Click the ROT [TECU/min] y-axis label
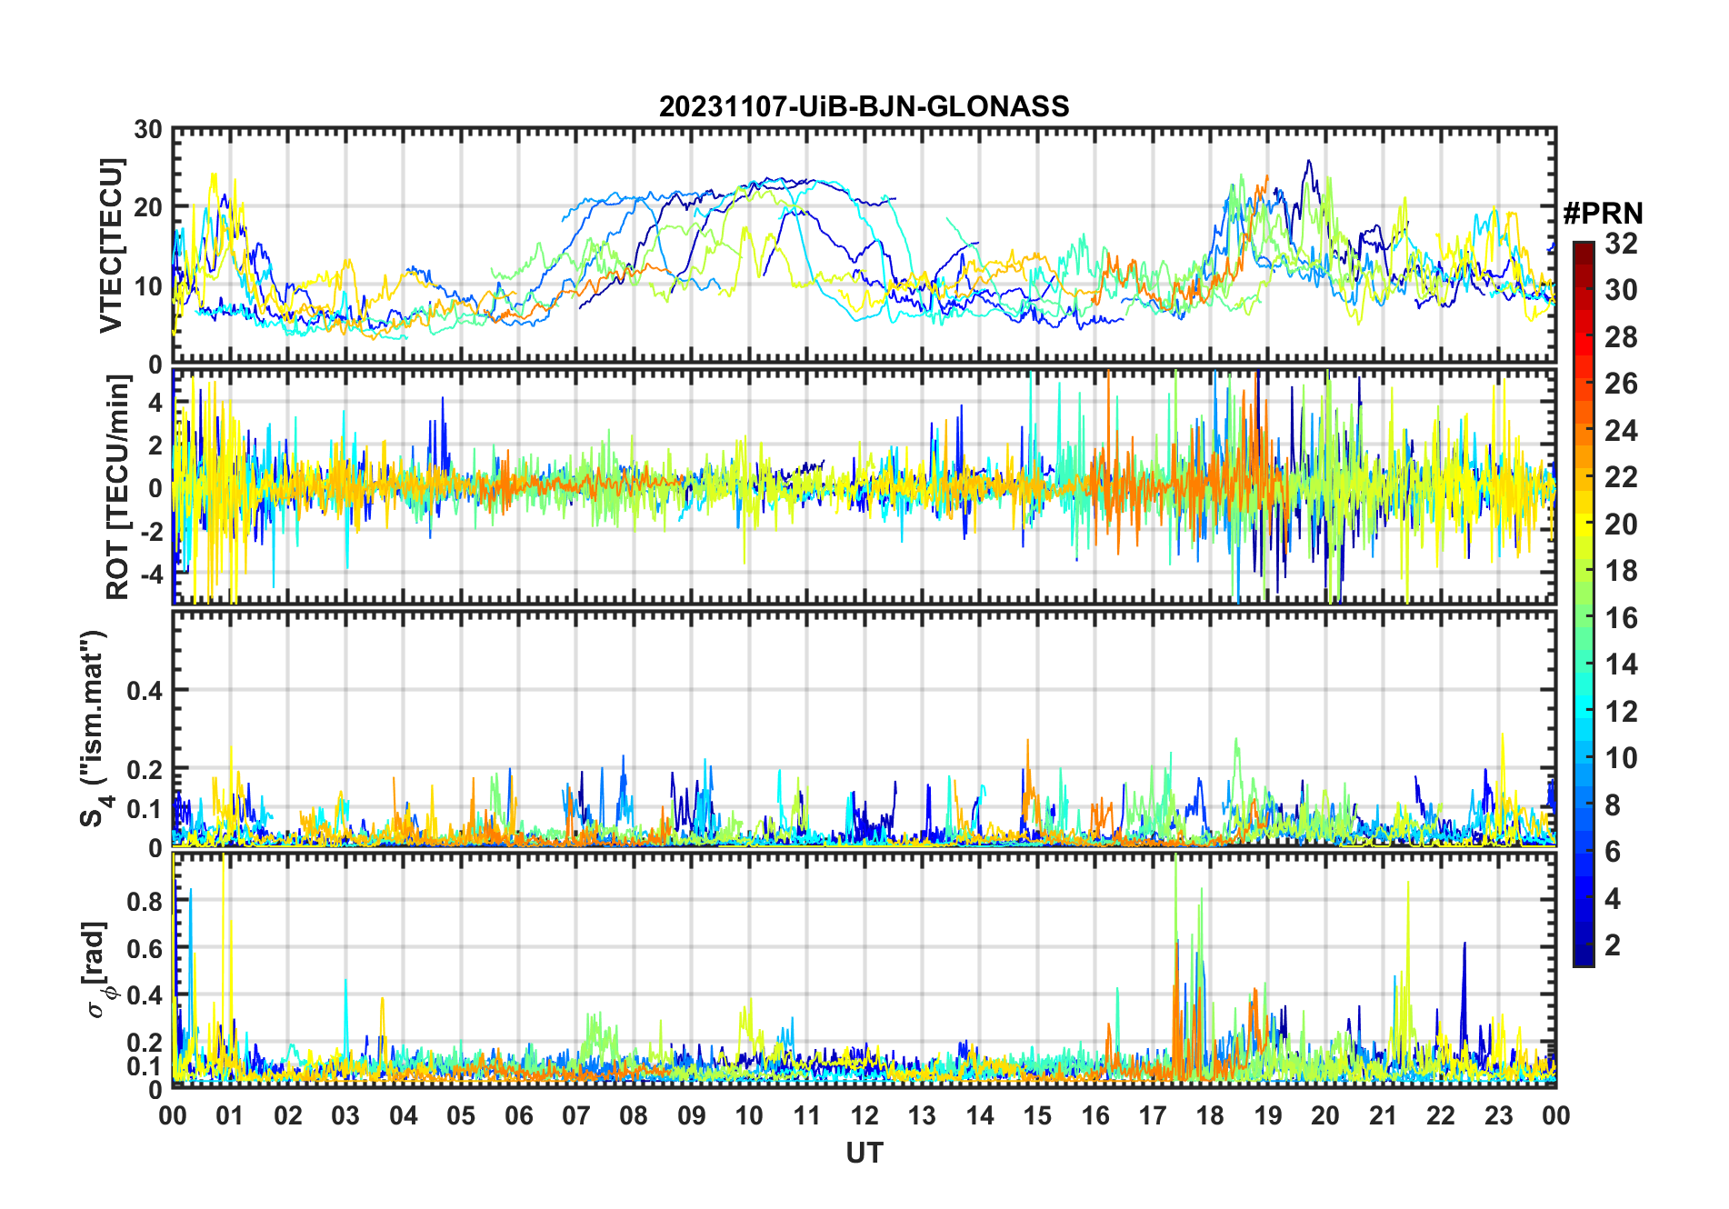The width and height of the screenshot is (1729, 1209). (x=118, y=487)
